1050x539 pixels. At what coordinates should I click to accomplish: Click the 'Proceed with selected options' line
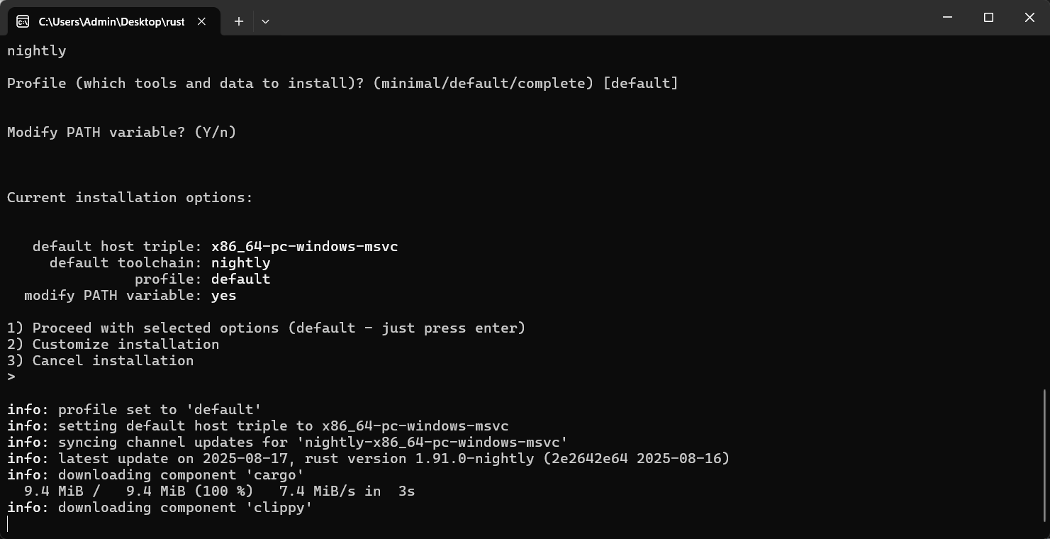(x=266, y=328)
